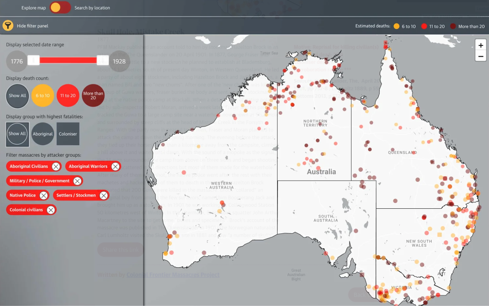489x306 pixels.
Task: Remove the Aboriginal Warriors filter tag
Action: [x=115, y=166]
